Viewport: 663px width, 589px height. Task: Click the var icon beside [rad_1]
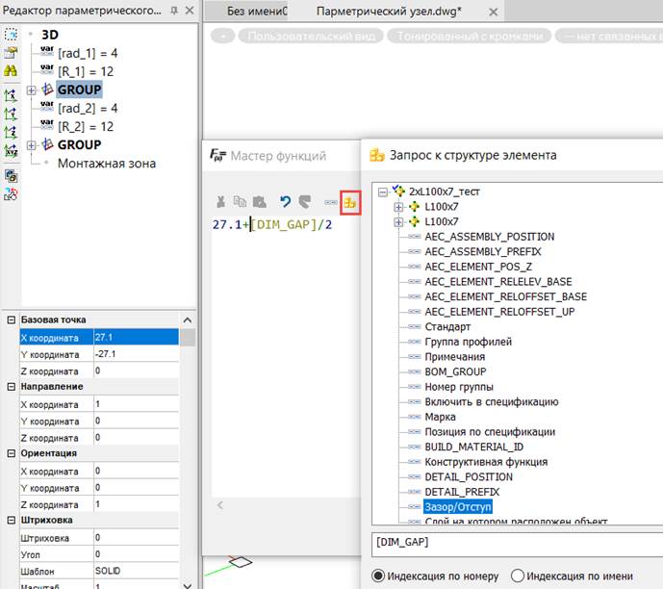pos(47,52)
